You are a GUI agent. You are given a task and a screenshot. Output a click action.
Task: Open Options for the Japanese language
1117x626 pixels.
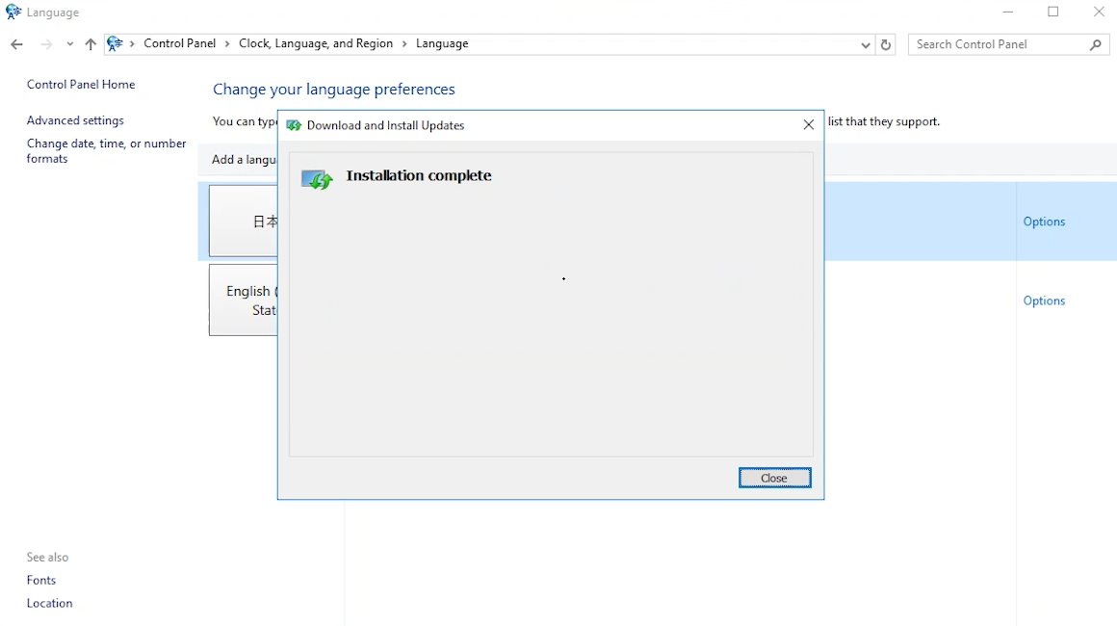pyautogui.click(x=1045, y=222)
